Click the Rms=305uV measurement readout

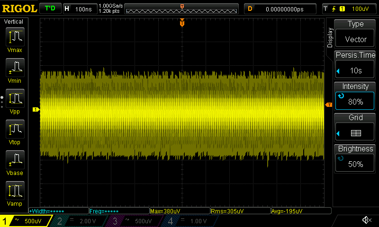point(239,211)
